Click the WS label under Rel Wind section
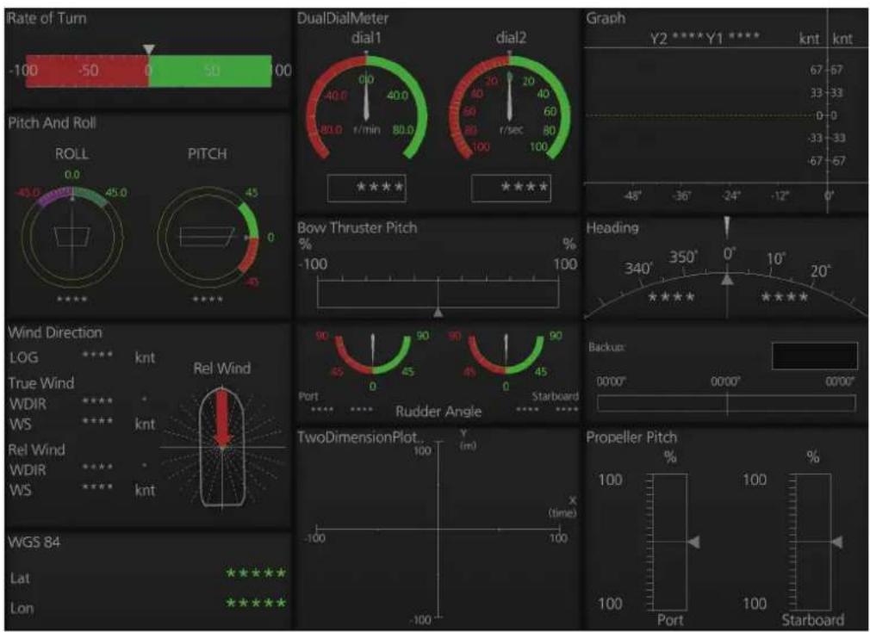This screenshot has width=870, height=632. [x=20, y=490]
